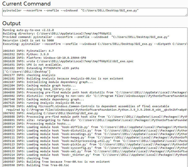
Task: Click the 'hook-multiprocessing.util.py' loading line
Action: 95,141
